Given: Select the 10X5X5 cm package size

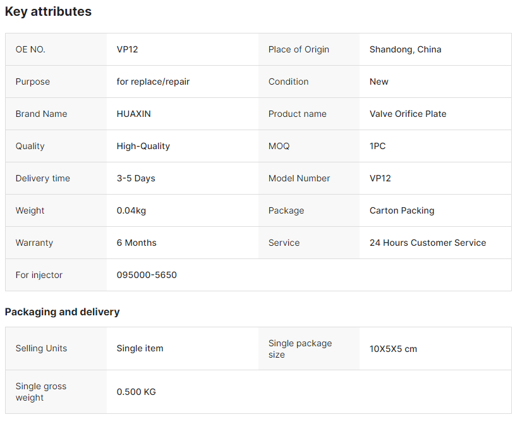Looking at the screenshot, I should (x=393, y=349).
